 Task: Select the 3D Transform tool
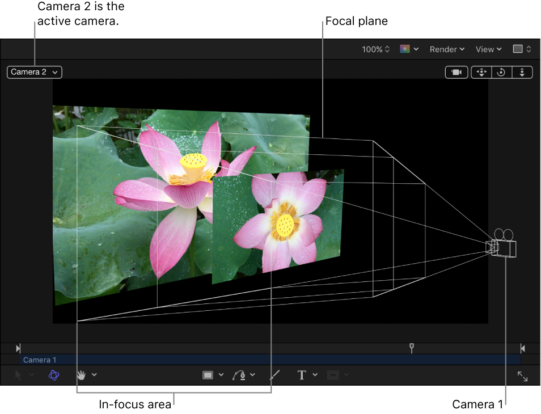(x=53, y=375)
